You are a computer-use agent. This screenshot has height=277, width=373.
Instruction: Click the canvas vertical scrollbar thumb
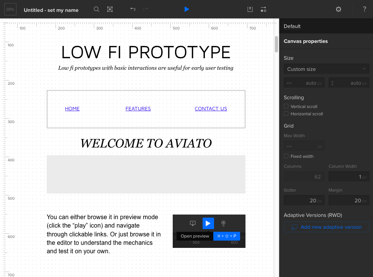(276, 44)
